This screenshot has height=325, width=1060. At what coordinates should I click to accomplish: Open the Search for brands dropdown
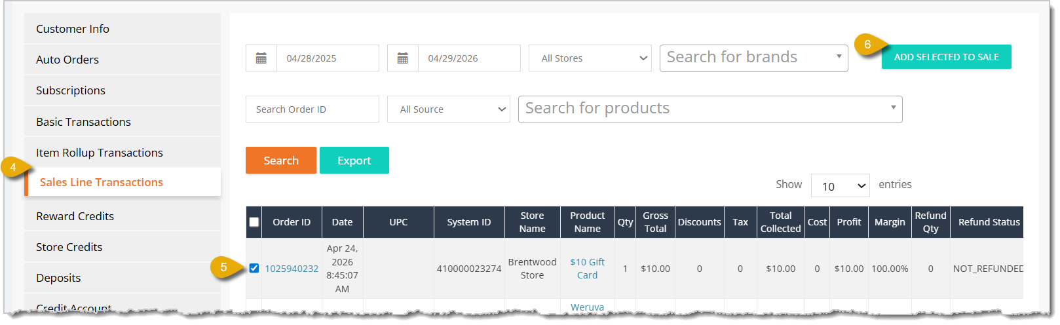[754, 58]
